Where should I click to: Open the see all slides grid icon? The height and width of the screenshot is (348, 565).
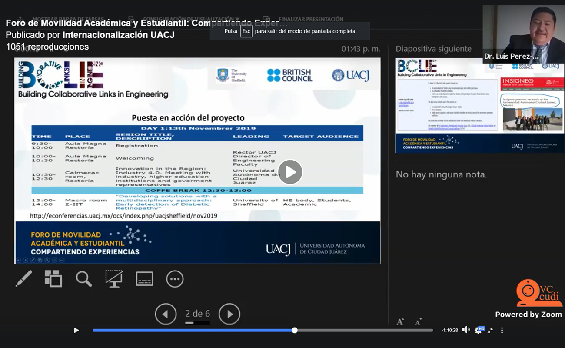pos(53,279)
